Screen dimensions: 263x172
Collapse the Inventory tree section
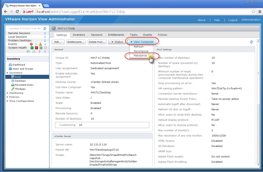click(7, 73)
